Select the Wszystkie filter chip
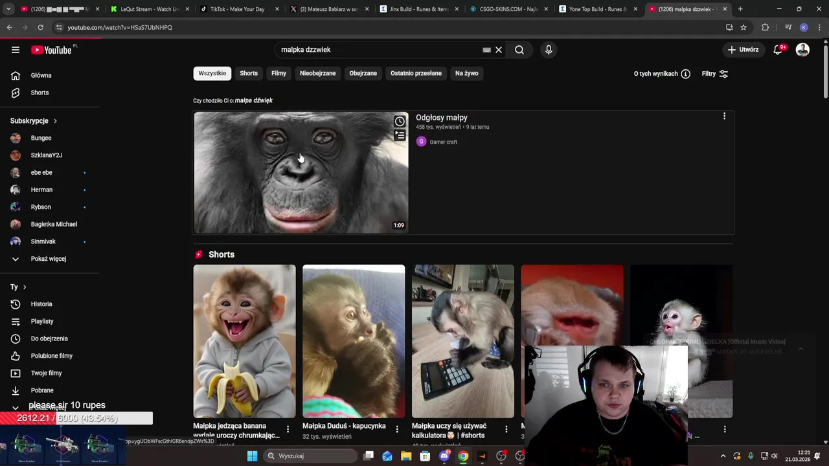The image size is (829, 466). 212,73
